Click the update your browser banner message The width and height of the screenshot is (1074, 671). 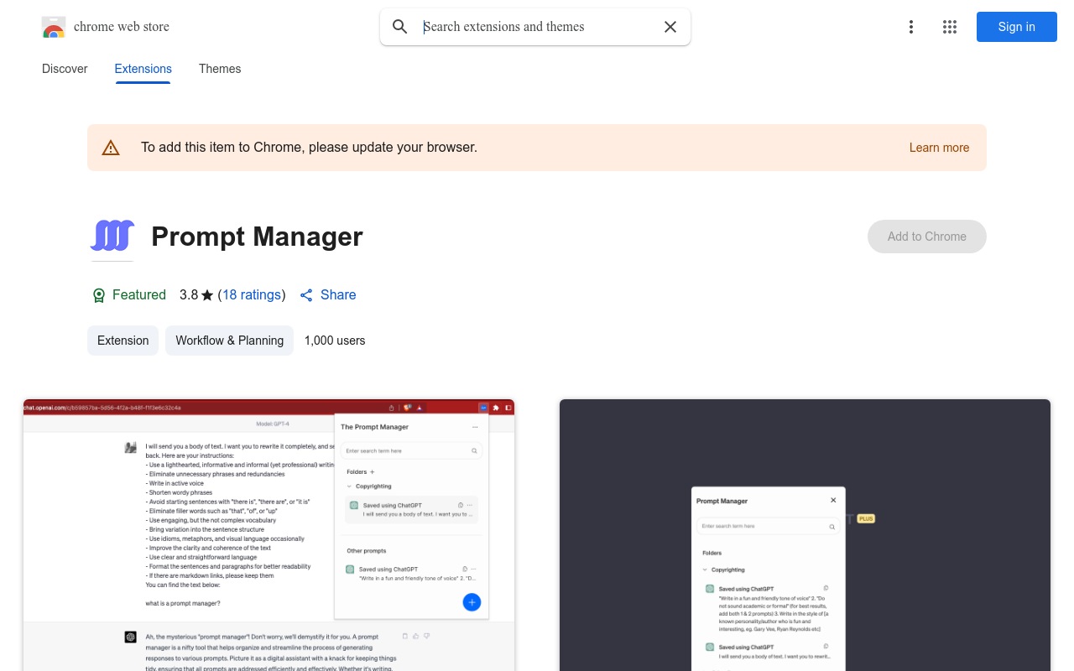pyautogui.click(x=309, y=148)
